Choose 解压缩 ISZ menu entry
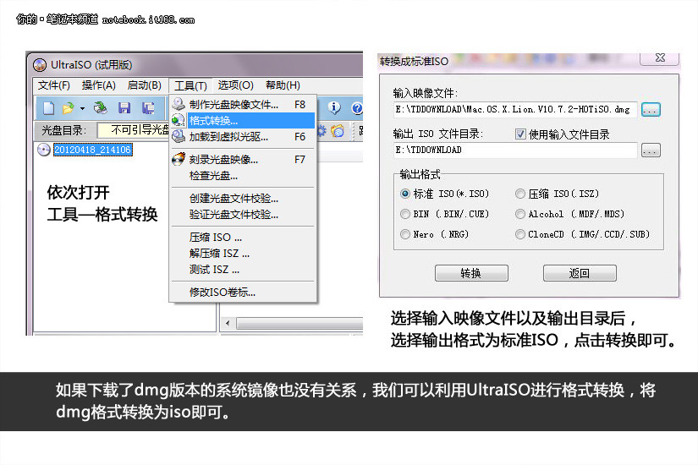698x465 pixels. coord(243,253)
